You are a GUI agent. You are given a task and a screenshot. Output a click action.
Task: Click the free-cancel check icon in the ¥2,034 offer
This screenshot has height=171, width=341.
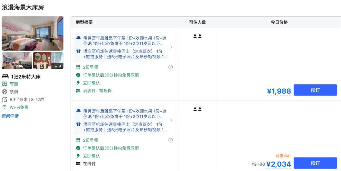tap(78, 148)
